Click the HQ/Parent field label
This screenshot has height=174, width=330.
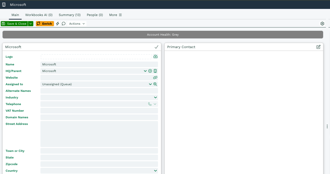(x=13, y=71)
